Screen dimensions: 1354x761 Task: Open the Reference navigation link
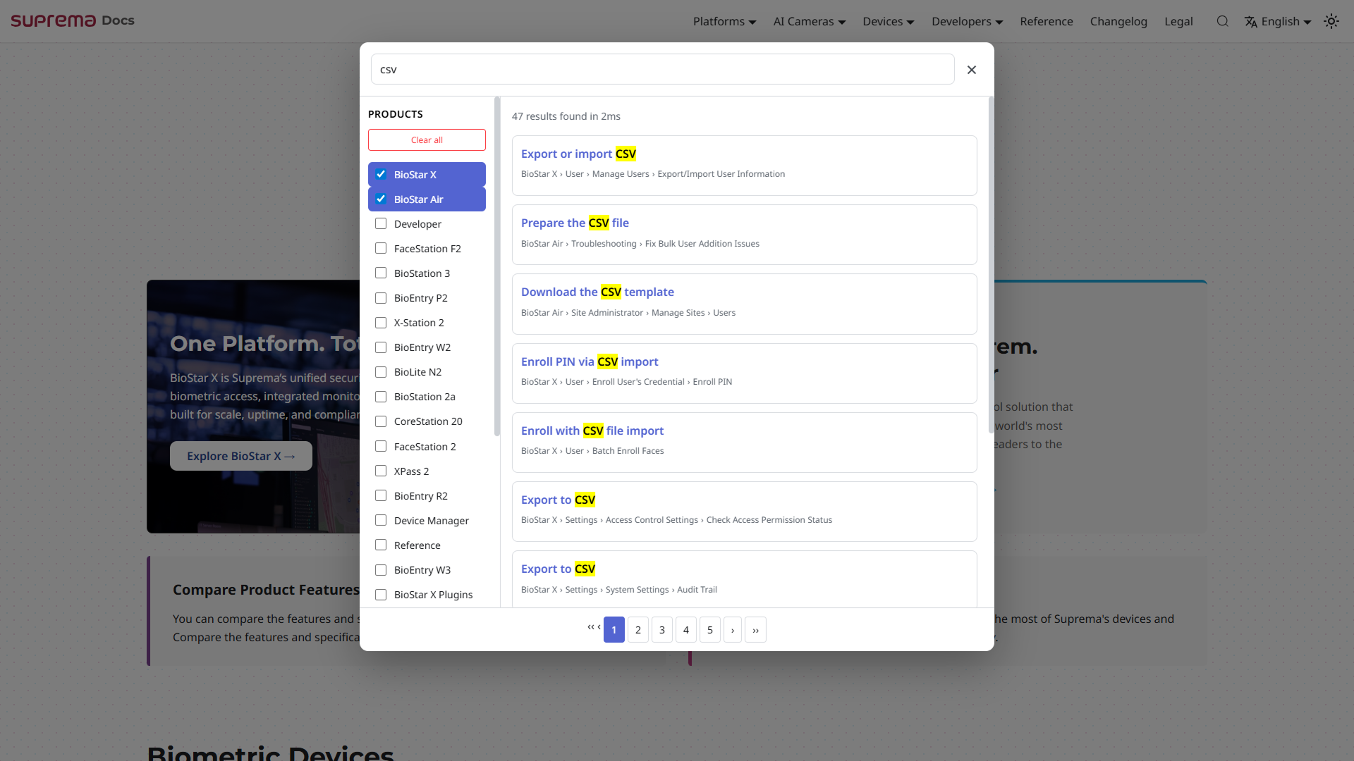[1046, 21]
